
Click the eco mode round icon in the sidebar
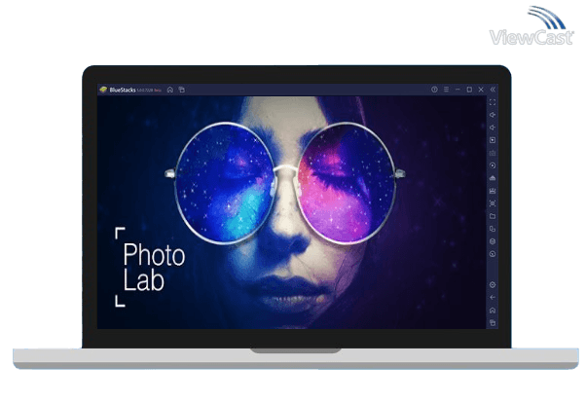click(493, 254)
